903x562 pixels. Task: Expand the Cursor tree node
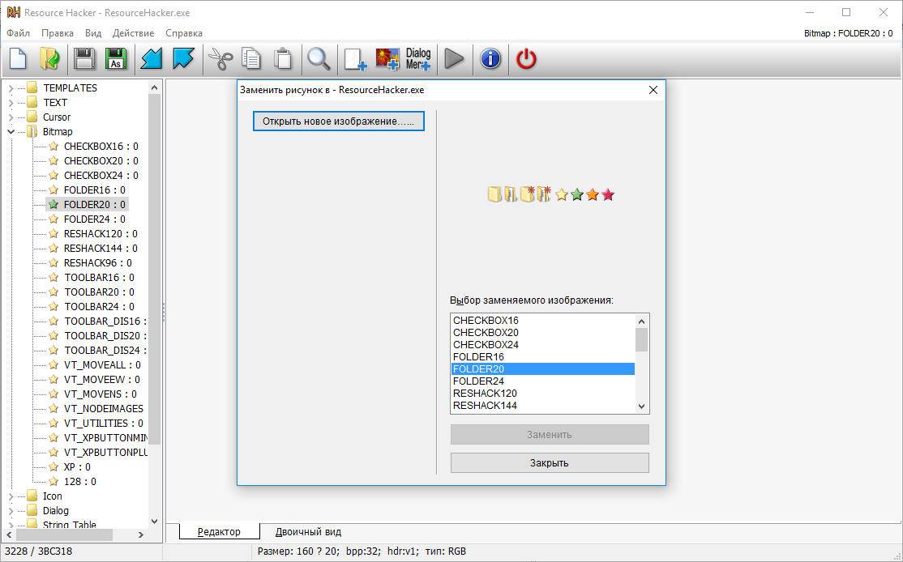click(11, 117)
